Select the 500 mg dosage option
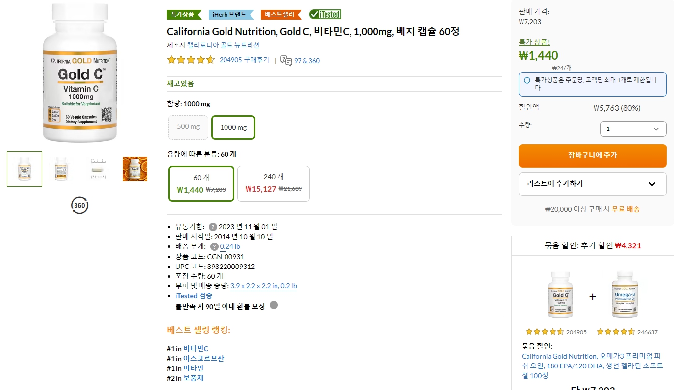Image resolution: width=677 pixels, height=390 pixels. point(188,126)
